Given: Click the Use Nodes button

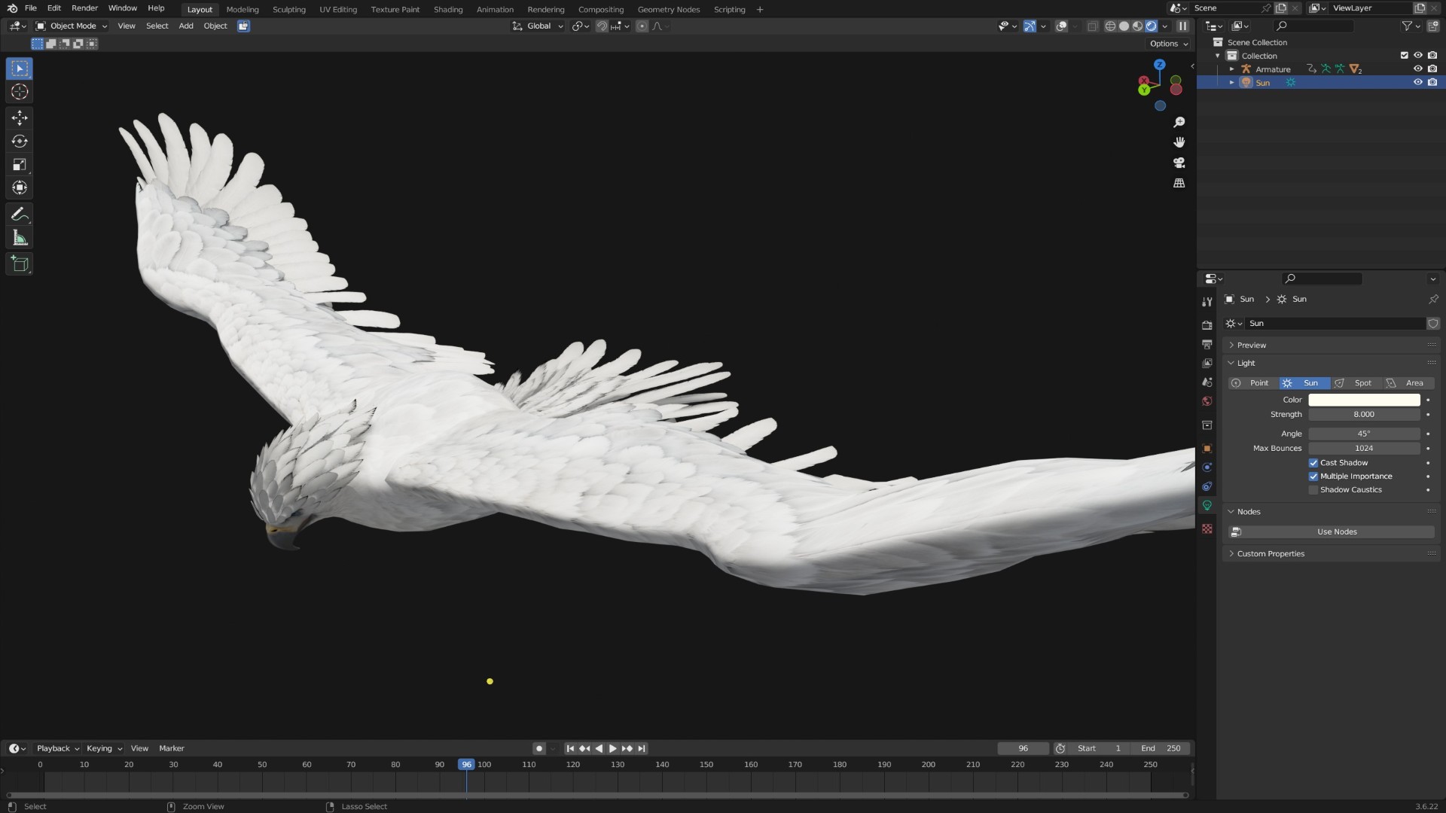Looking at the screenshot, I should pos(1337,532).
